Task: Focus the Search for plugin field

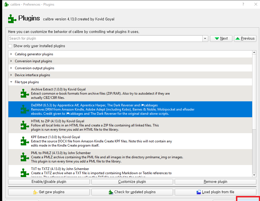Action: coord(105,39)
